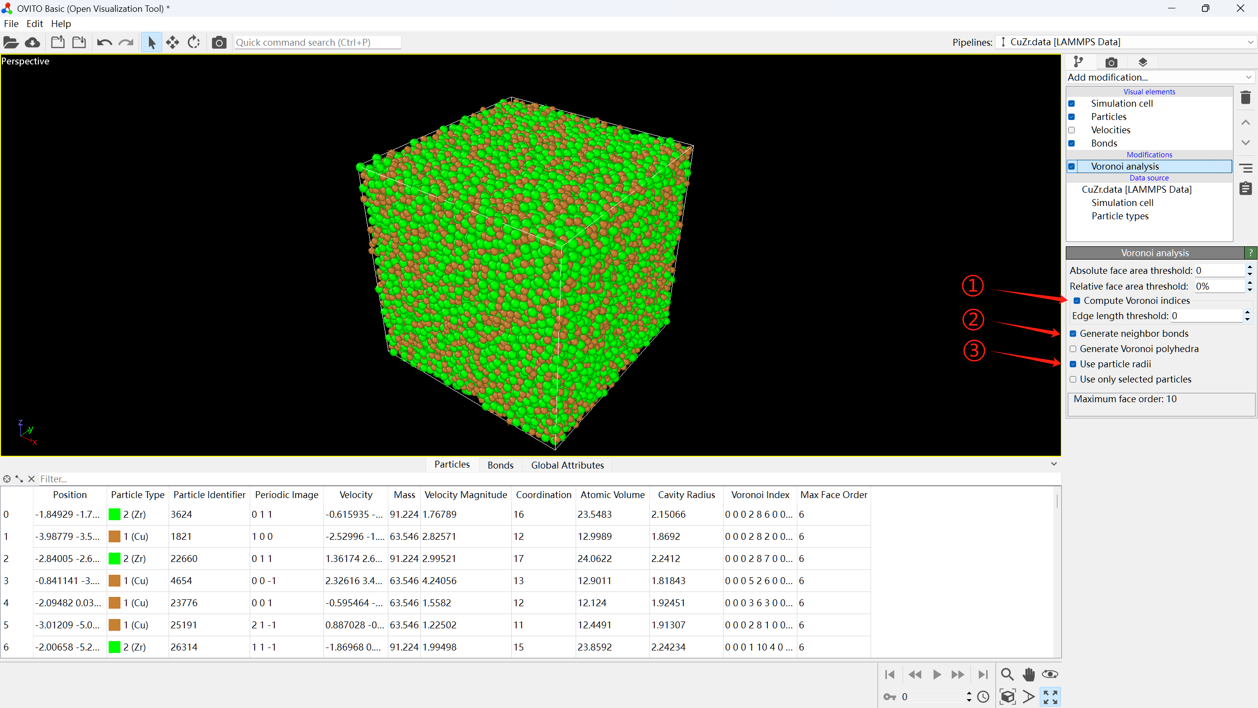Click zoom scene extents icon
This screenshot has width=1258, height=708.
click(x=1007, y=697)
